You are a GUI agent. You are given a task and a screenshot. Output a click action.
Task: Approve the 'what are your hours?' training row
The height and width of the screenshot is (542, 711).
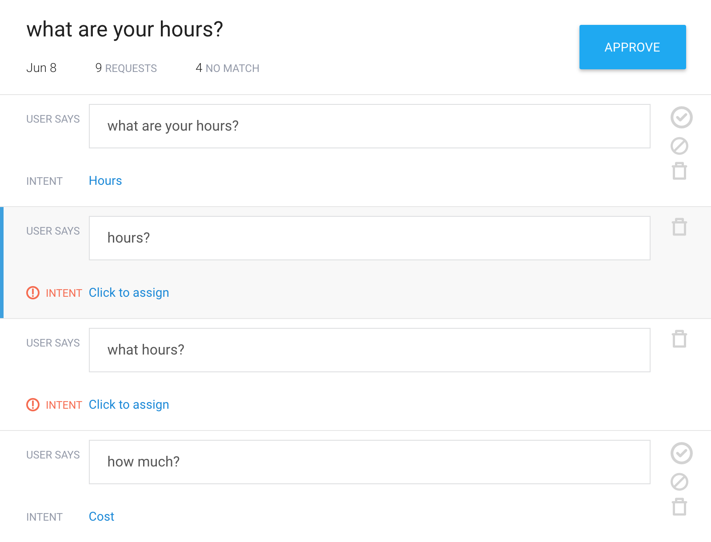pyautogui.click(x=681, y=118)
